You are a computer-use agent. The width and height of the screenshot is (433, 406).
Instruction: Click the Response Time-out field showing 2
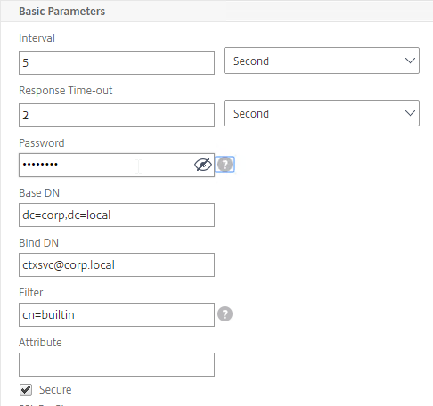pos(117,115)
